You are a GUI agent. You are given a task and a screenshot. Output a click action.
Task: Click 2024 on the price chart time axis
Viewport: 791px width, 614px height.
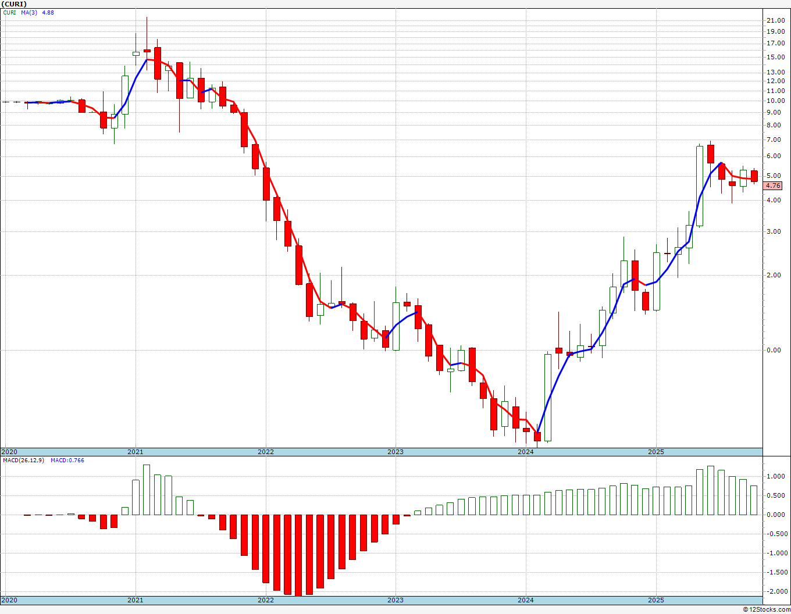click(x=526, y=452)
